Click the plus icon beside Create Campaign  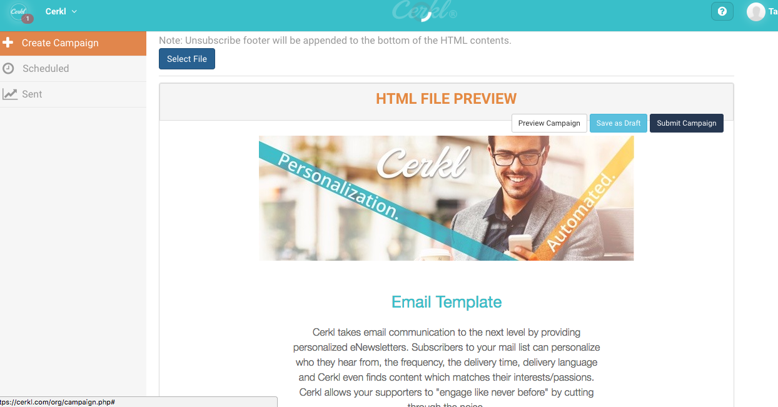click(x=8, y=43)
